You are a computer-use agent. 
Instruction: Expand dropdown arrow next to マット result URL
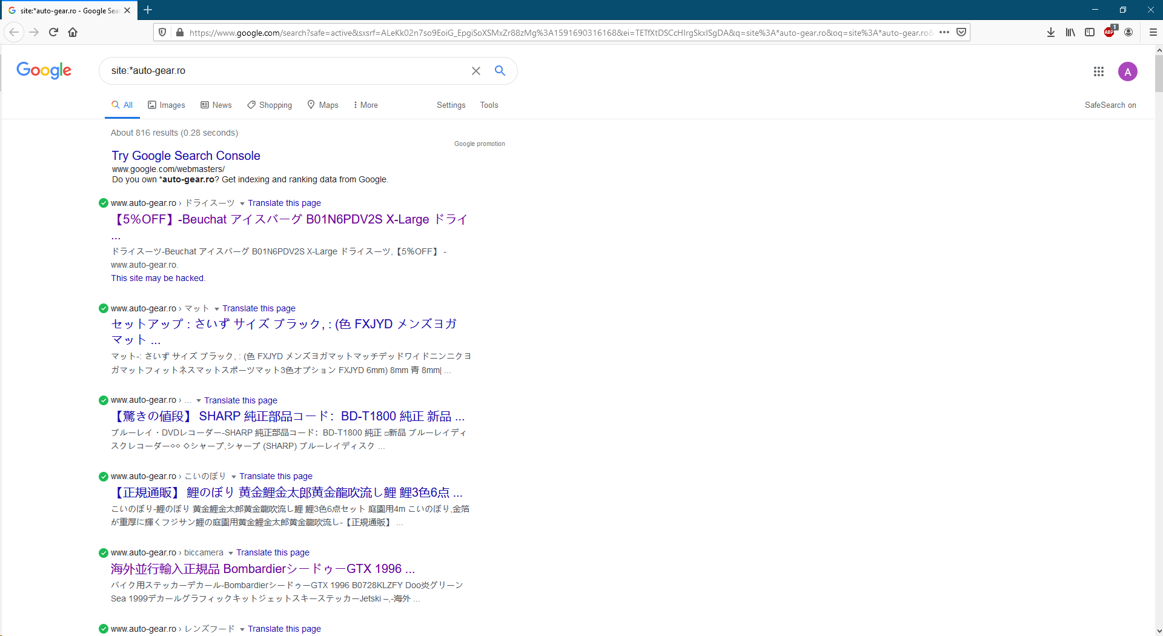click(217, 309)
